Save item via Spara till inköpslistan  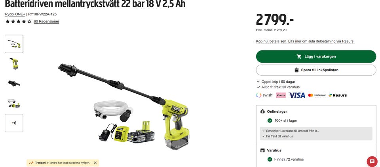coord(316,70)
